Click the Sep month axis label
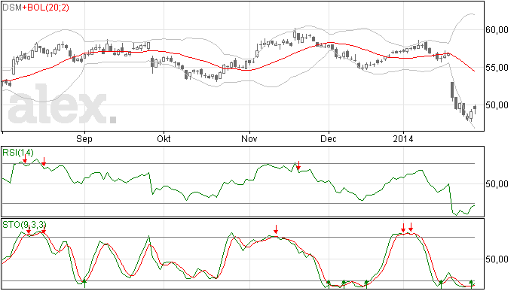Viewport: 520px width, 291px height. coord(84,138)
